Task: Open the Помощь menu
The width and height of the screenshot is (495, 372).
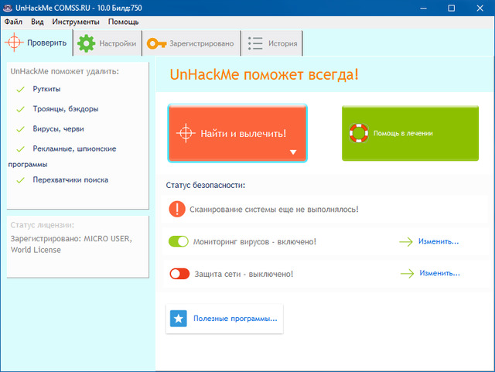Action: tap(124, 22)
